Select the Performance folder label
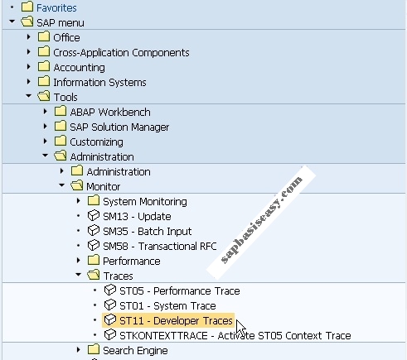The width and height of the screenshot is (407, 360). point(132,262)
